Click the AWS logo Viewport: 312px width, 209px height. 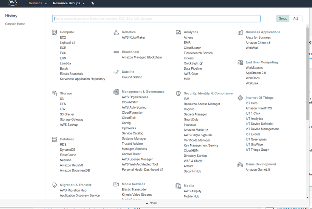point(12,3)
